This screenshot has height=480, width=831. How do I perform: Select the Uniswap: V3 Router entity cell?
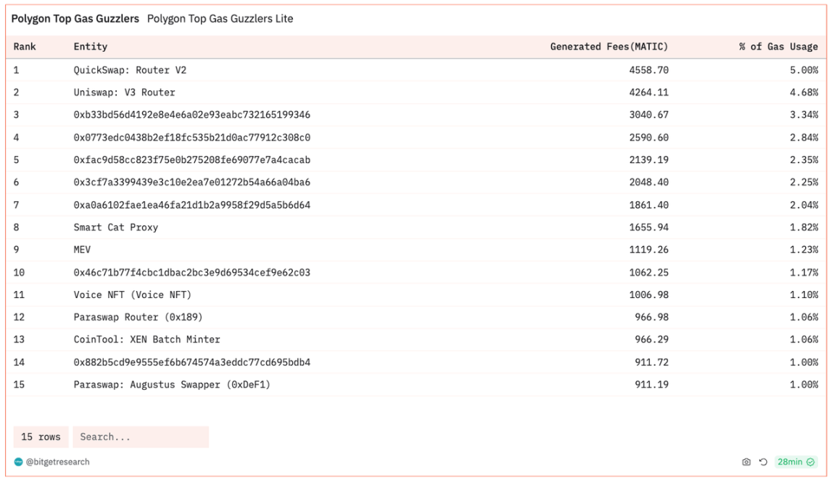(124, 92)
